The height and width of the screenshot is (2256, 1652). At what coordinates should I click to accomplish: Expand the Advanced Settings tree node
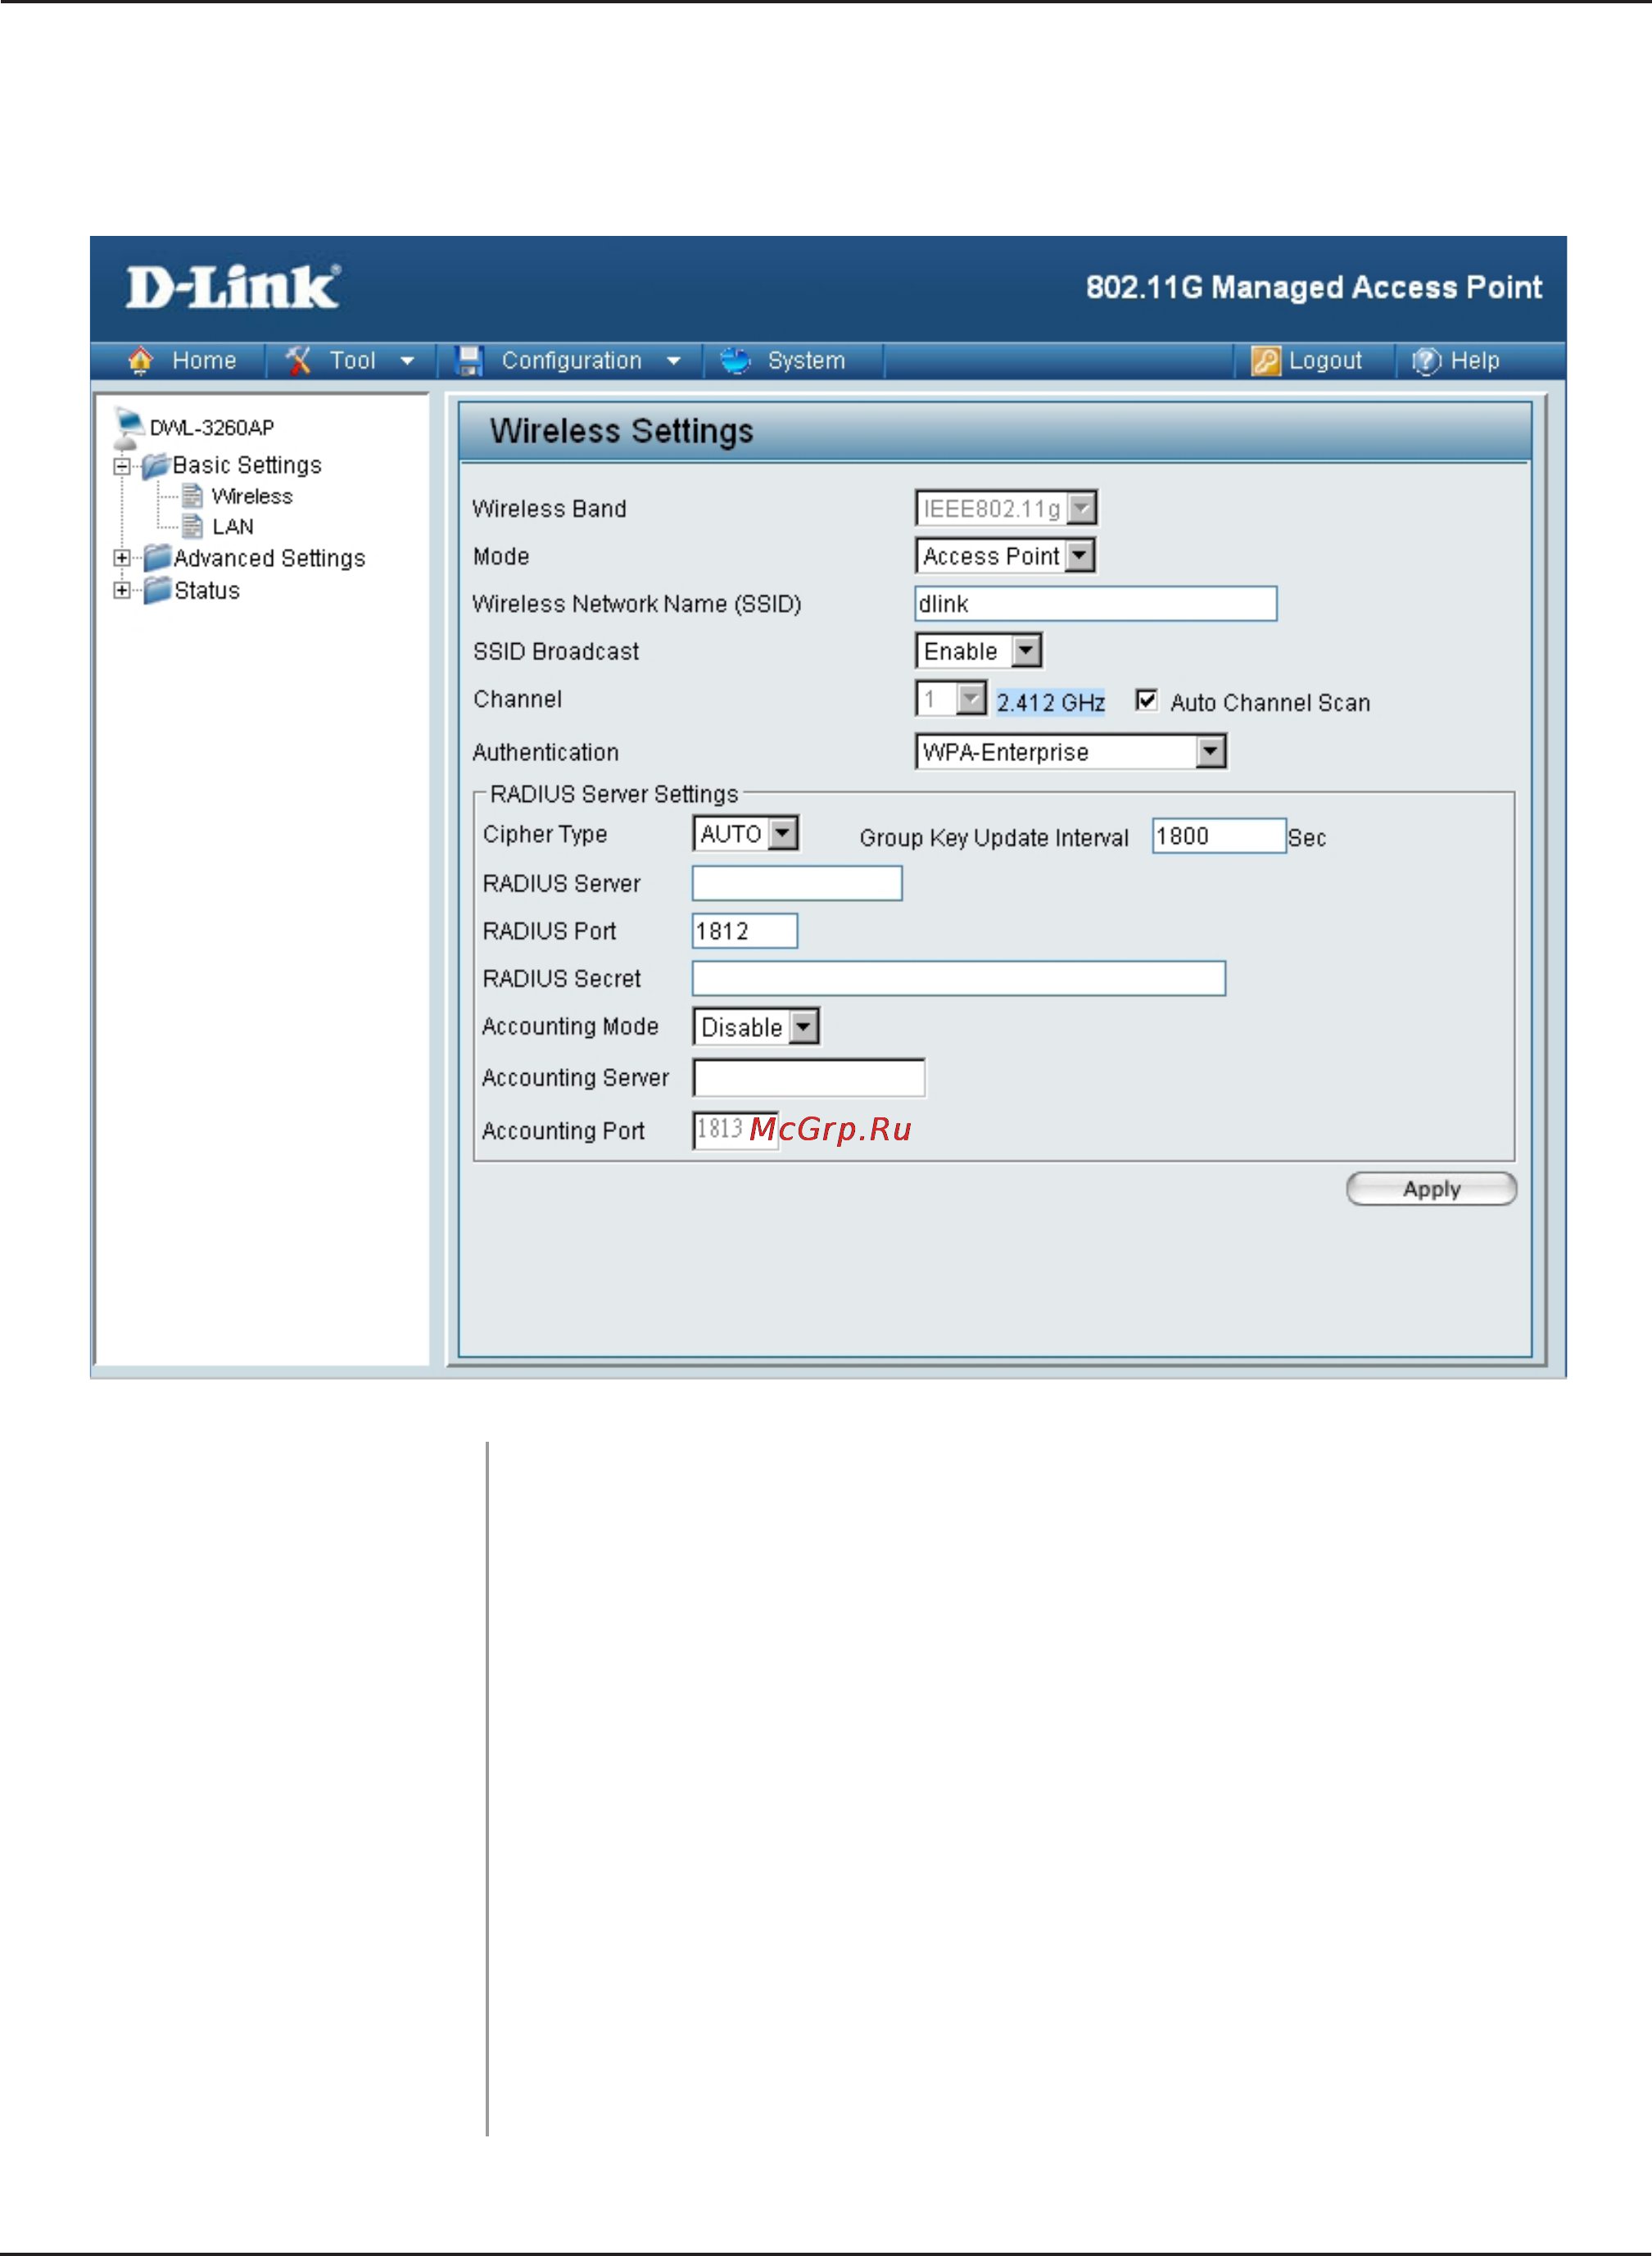click(x=122, y=558)
